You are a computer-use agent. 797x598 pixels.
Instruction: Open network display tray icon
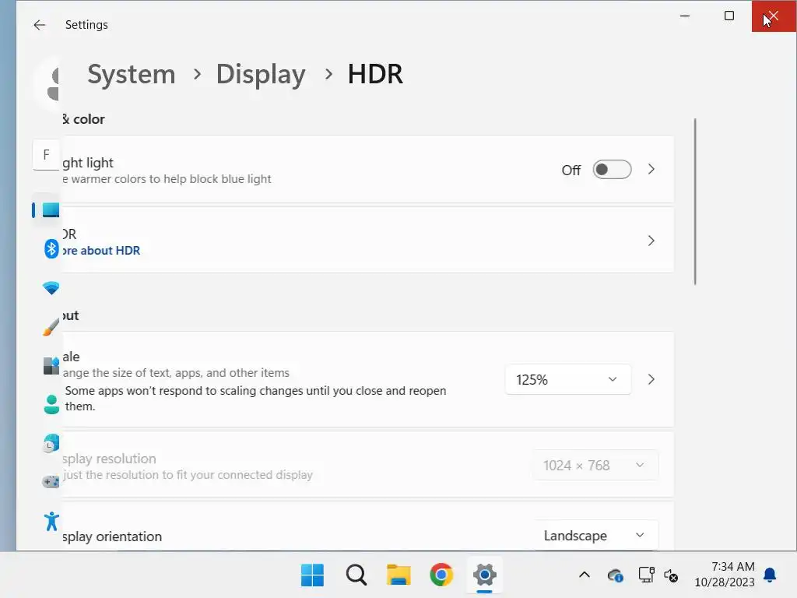(646, 575)
